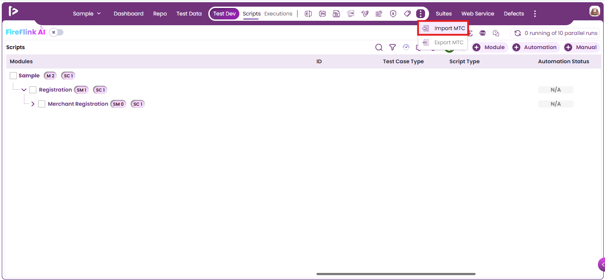Viewport: 605px width, 280px height.
Task: Click the refresh icon for parallel runs
Action: click(x=517, y=33)
